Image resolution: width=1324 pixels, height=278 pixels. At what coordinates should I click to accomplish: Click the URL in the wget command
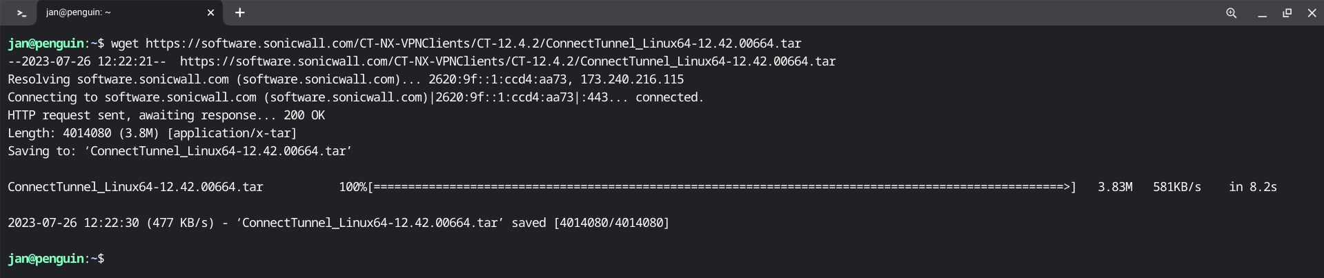click(473, 43)
